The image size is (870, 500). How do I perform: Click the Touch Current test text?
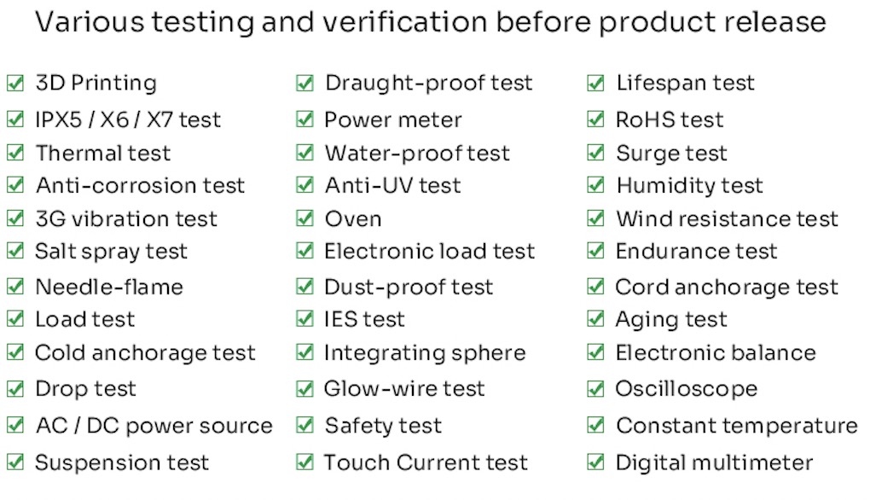pos(426,462)
